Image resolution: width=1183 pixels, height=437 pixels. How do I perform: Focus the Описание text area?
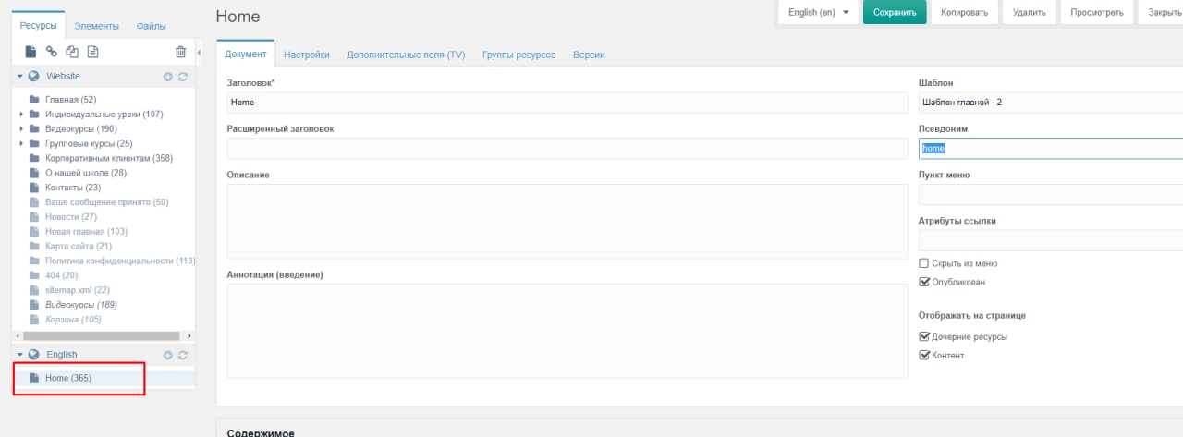pyautogui.click(x=567, y=222)
